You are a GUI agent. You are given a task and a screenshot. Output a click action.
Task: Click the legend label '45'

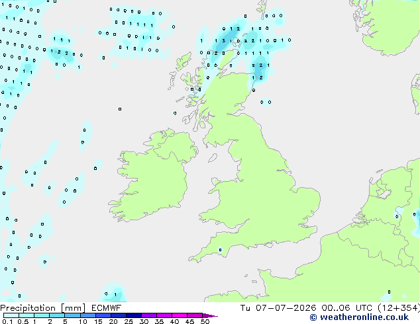tap(189, 321)
